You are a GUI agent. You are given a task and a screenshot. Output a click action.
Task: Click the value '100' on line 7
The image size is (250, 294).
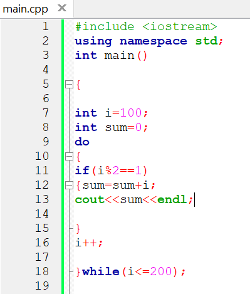[131, 113]
